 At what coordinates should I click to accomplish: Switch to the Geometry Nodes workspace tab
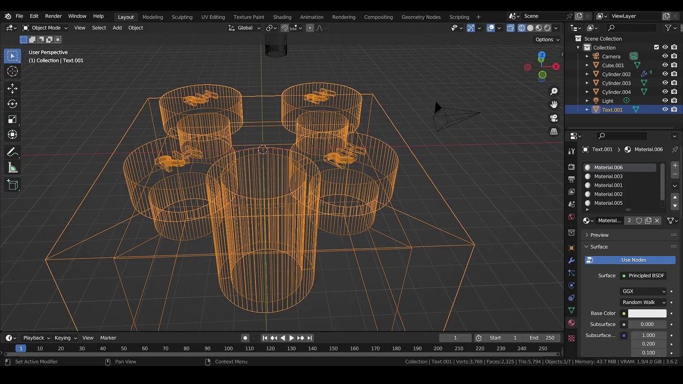[x=421, y=17]
